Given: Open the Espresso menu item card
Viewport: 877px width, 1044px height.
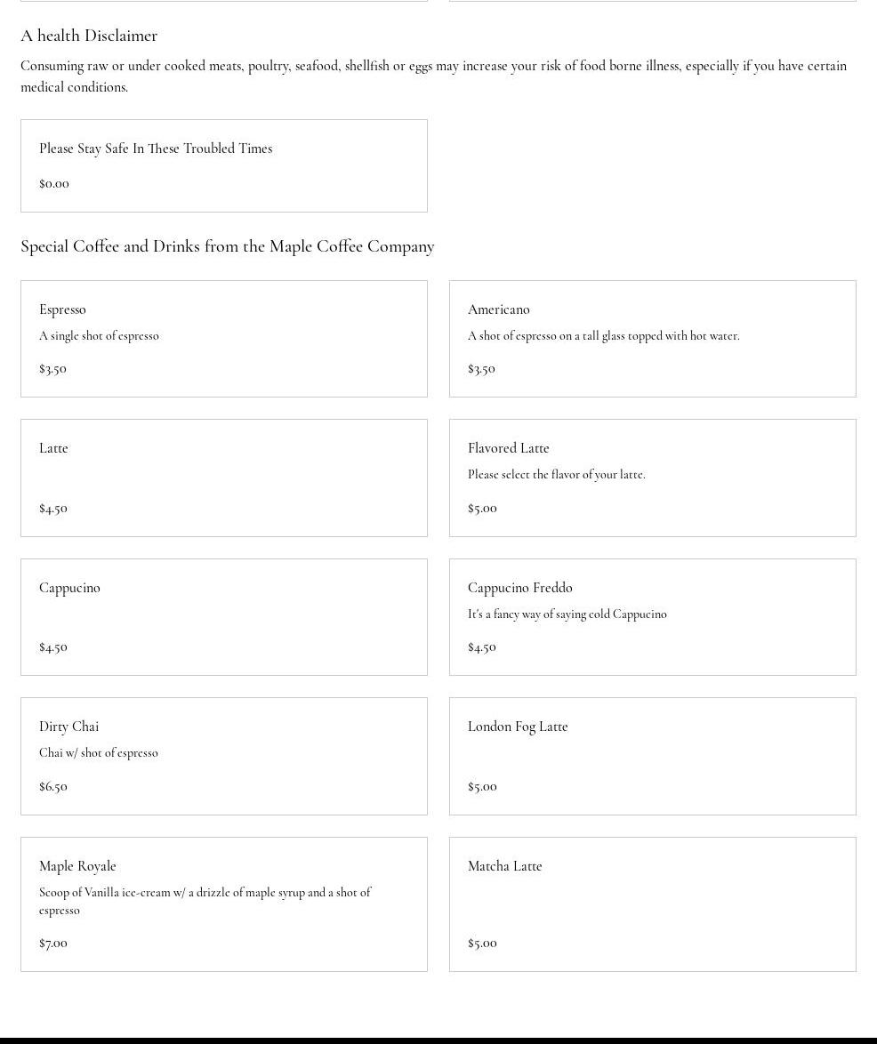Looking at the screenshot, I should point(223,339).
